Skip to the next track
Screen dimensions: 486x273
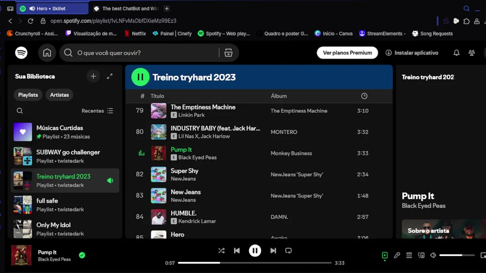(x=273, y=251)
